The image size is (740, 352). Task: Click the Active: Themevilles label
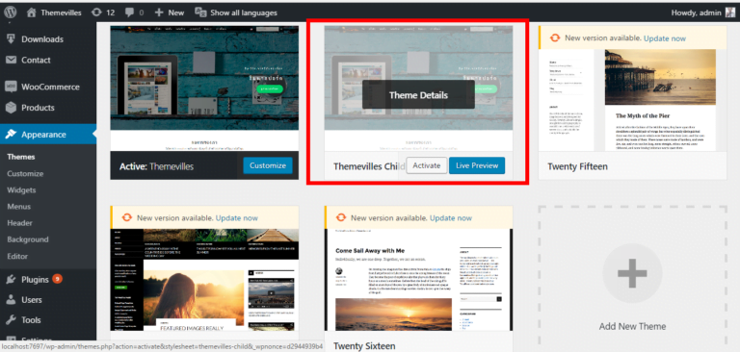tap(157, 166)
